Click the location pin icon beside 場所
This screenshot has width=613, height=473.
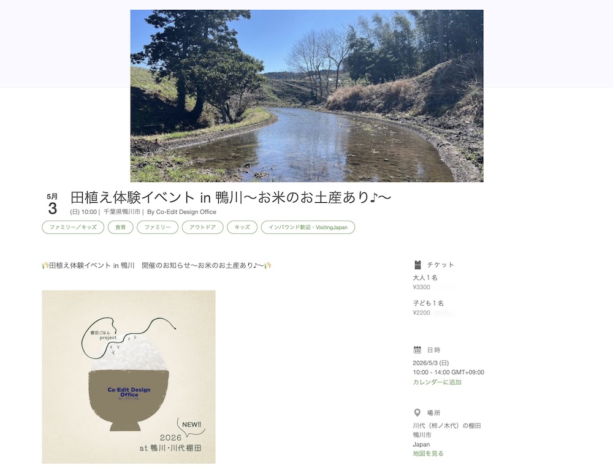pyautogui.click(x=417, y=412)
